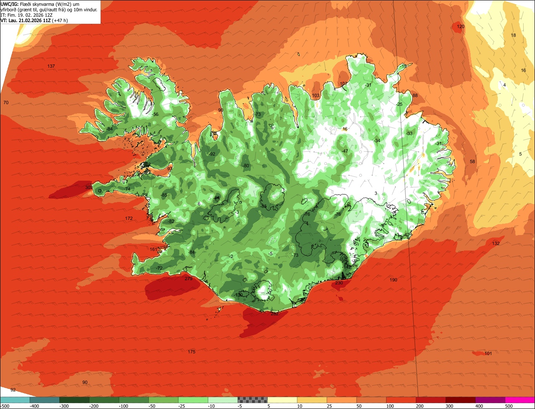The image size is (535, 409).
Task: Select the pale yellow 5 to 10 legend swatch
Action: tap(282, 400)
